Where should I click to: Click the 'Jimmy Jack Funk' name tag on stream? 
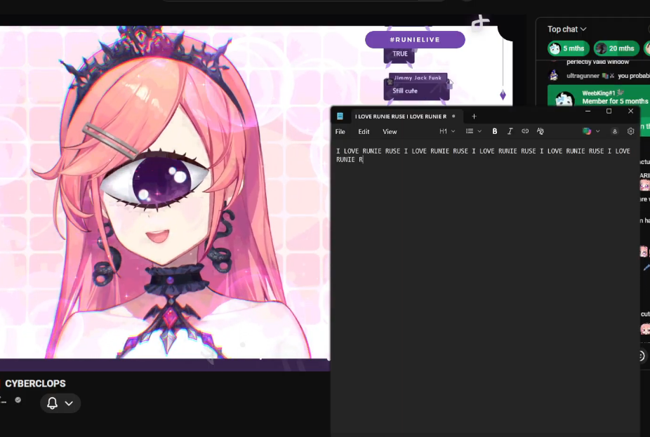point(418,78)
